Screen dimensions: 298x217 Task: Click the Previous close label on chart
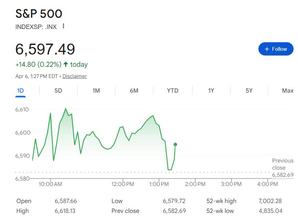[283, 164]
